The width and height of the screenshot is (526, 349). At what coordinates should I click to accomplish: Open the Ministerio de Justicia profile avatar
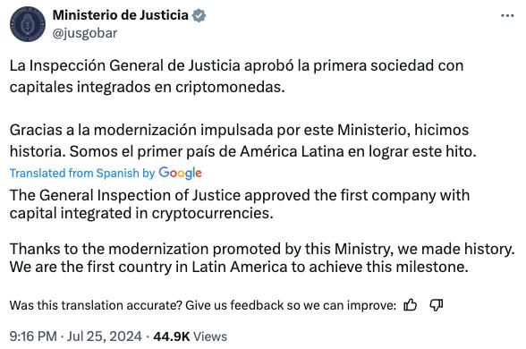point(28,24)
